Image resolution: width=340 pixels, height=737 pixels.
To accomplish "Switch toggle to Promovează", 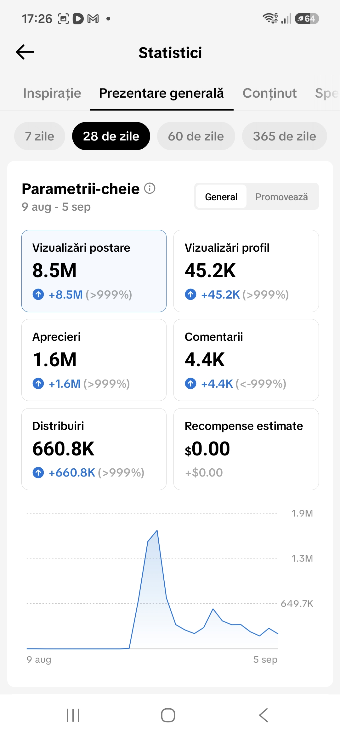I will click(282, 197).
